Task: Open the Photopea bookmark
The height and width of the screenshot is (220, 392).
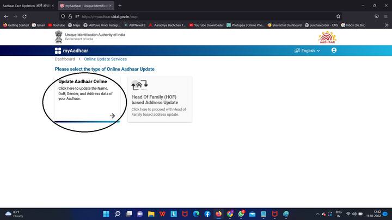Action: click(246, 25)
